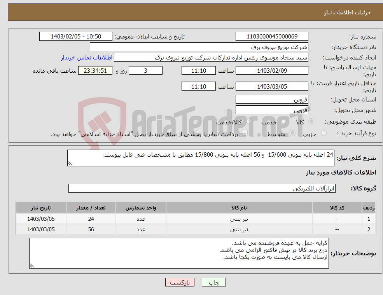Click the buyer notes text area
The height and width of the screenshot is (295, 383).
[179, 253]
